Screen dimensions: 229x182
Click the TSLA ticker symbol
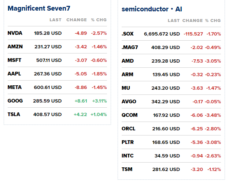point(14,114)
